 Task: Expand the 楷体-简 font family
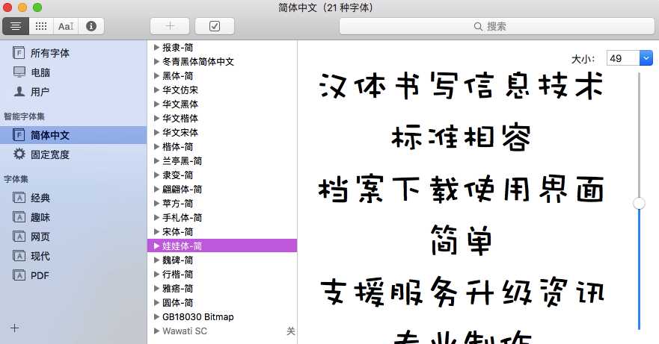tap(156, 147)
